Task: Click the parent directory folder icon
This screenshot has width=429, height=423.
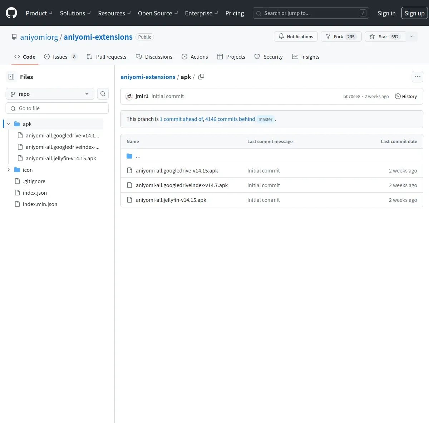Action: [129, 156]
